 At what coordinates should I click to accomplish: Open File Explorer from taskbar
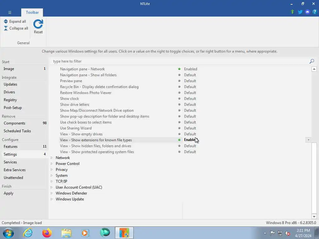[66, 233]
